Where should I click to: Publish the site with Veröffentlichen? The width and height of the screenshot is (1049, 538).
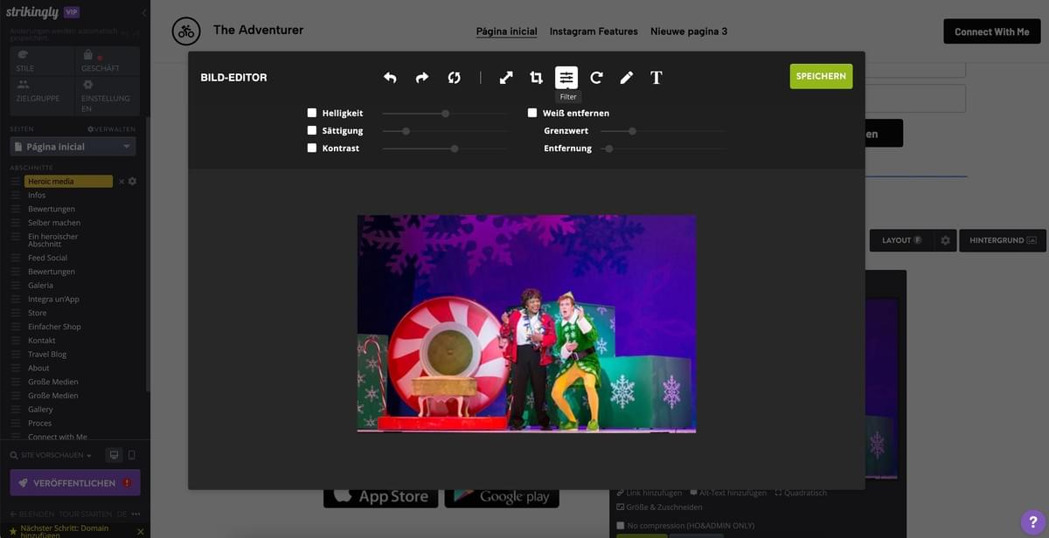pos(75,483)
